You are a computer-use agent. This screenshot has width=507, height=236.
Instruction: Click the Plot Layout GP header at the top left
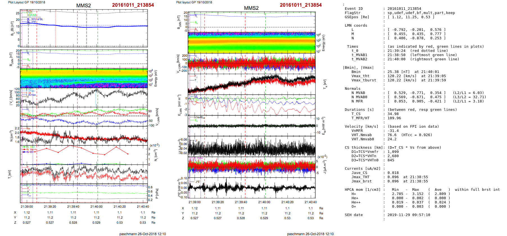26,2
